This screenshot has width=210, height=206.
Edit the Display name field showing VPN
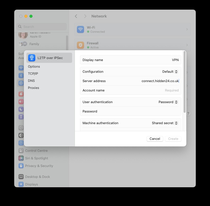coord(131,60)
